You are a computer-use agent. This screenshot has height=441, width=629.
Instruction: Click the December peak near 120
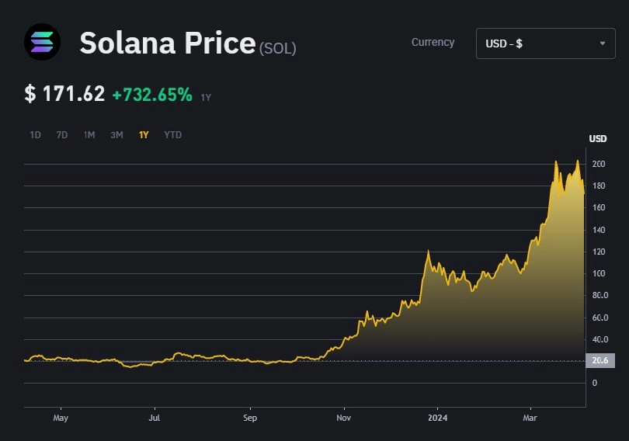click(428, 252)
